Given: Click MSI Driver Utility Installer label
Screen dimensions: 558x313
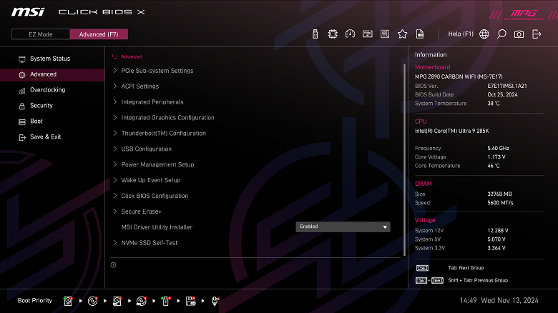Looking at the screenshot, I should 157,227.
